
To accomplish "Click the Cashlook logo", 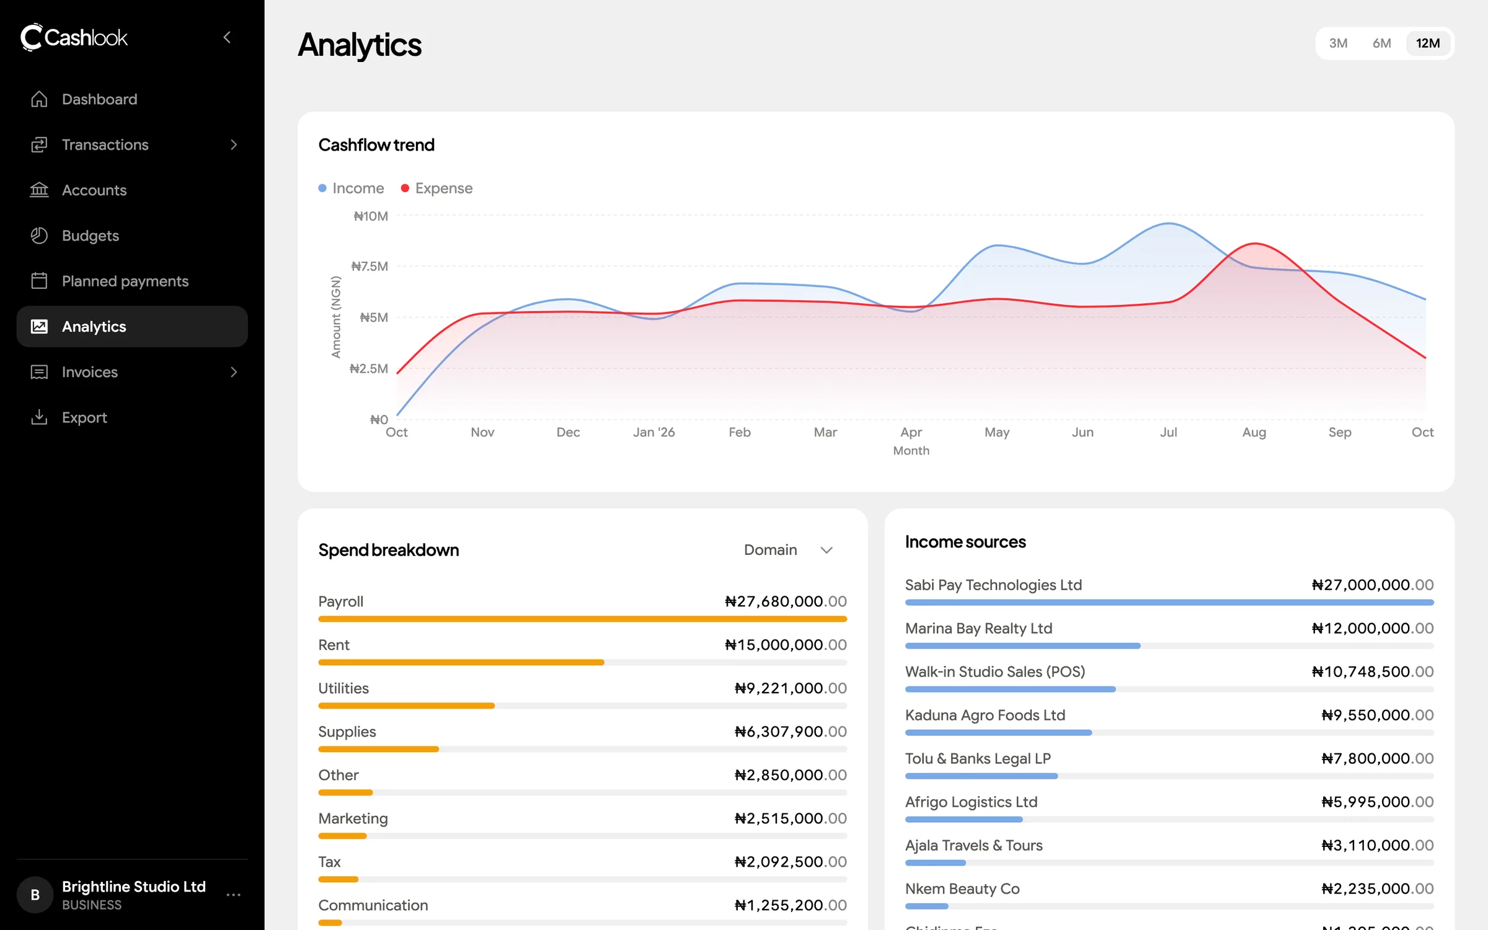I will click(74, 37).
